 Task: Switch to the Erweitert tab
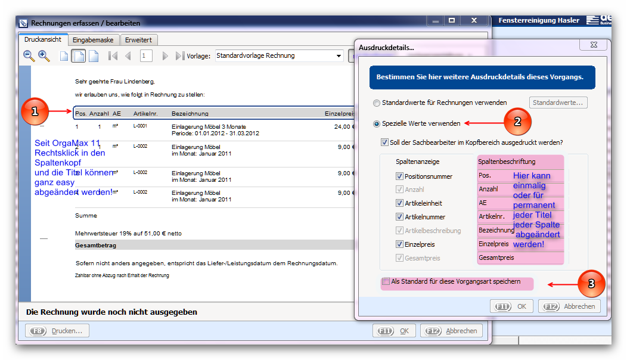click(x=138, y=40)
